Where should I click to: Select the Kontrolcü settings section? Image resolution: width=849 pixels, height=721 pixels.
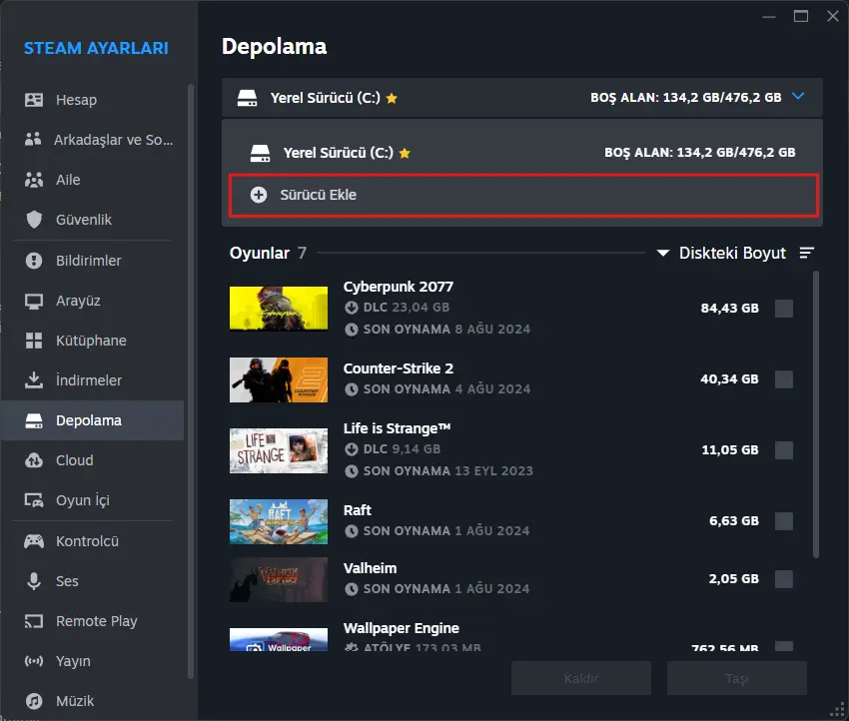coord(92,541)
